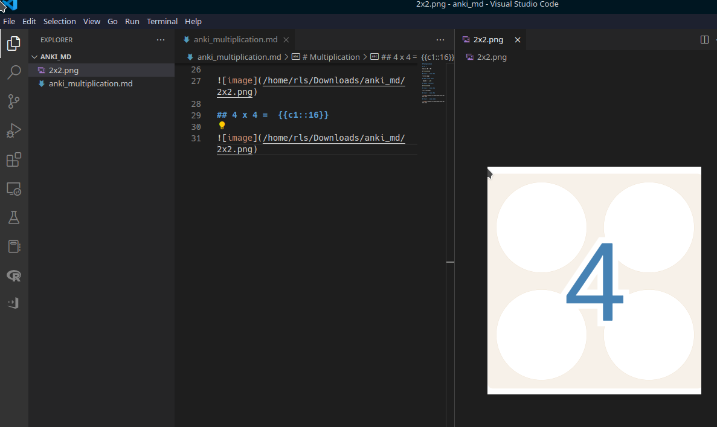Click the 2x2.png breadcrumb in image editor

[x=492, y=57]
